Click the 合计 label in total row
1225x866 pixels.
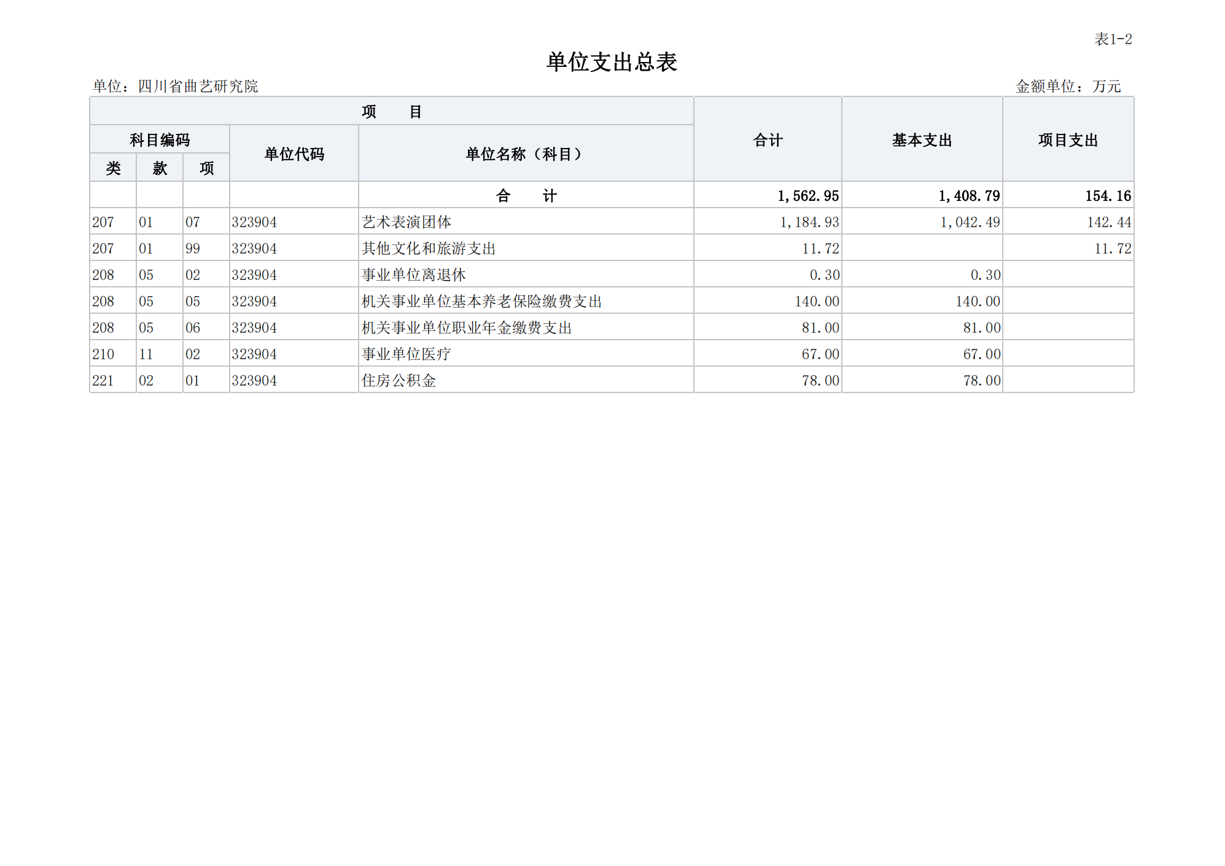pos(526,196)
